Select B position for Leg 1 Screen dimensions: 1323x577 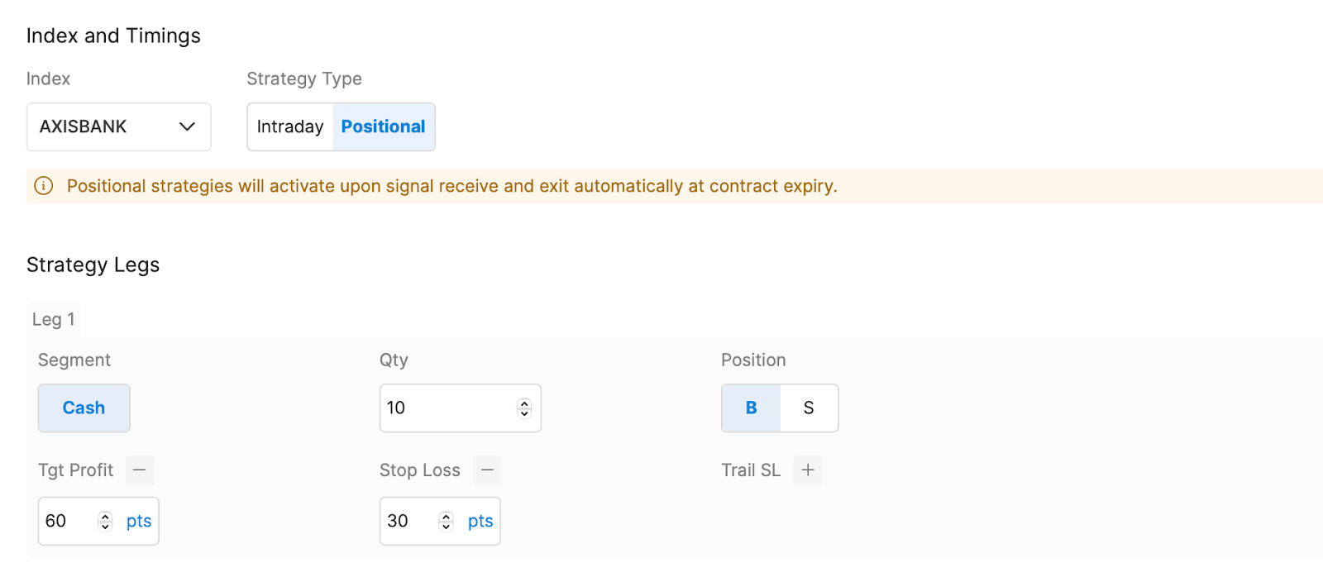(x=750, y=408)
